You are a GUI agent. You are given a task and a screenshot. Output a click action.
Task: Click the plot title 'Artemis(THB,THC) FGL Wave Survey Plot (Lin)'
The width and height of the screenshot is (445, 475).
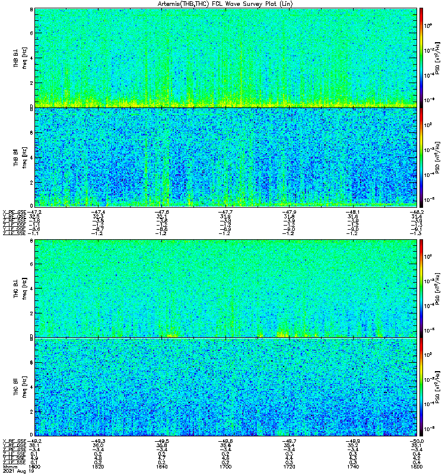click(x=225, y=4)
